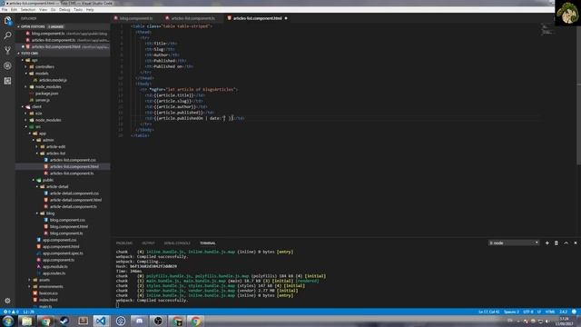Switch to the PROBLEMS panel tab
Viewport: 581px width, 327px height.
124,243
